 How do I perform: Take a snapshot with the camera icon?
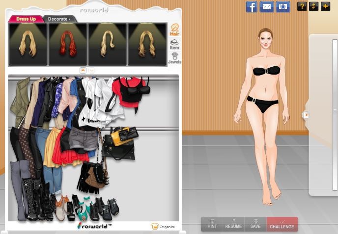click(x=282, y=7)
